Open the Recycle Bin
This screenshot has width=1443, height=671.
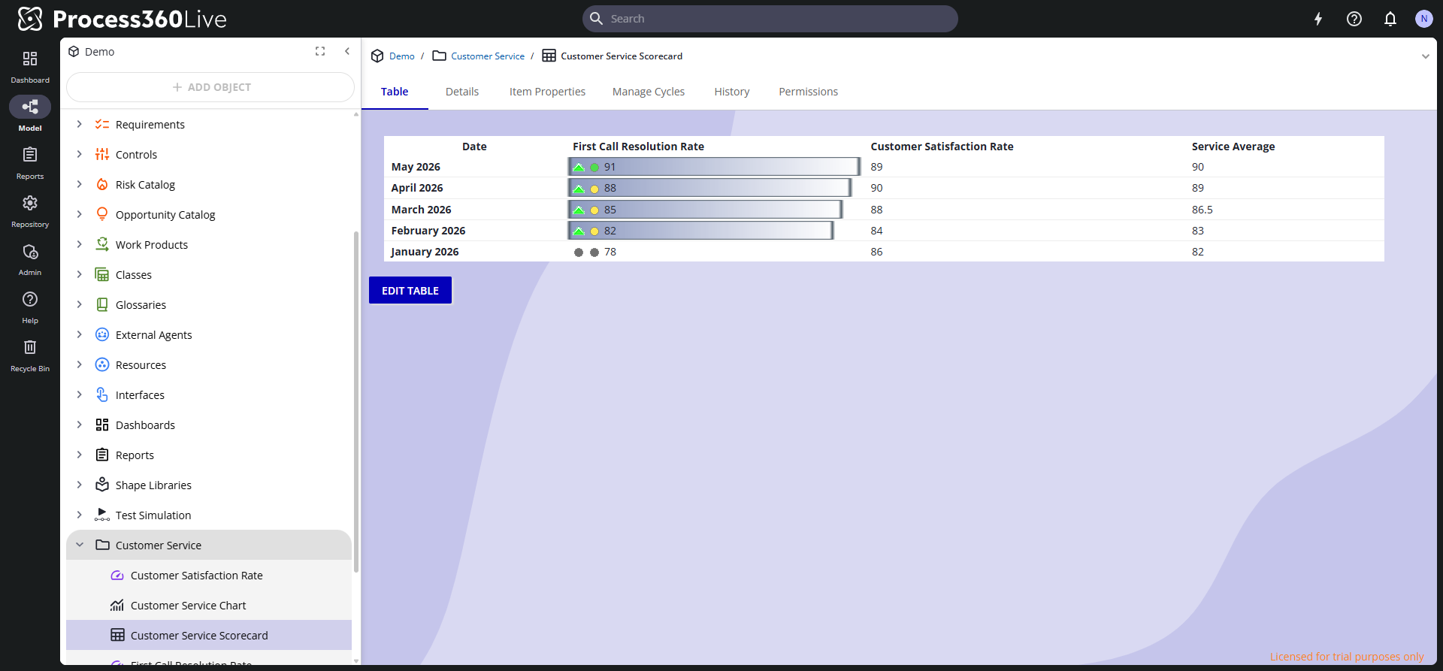(30, 355)
